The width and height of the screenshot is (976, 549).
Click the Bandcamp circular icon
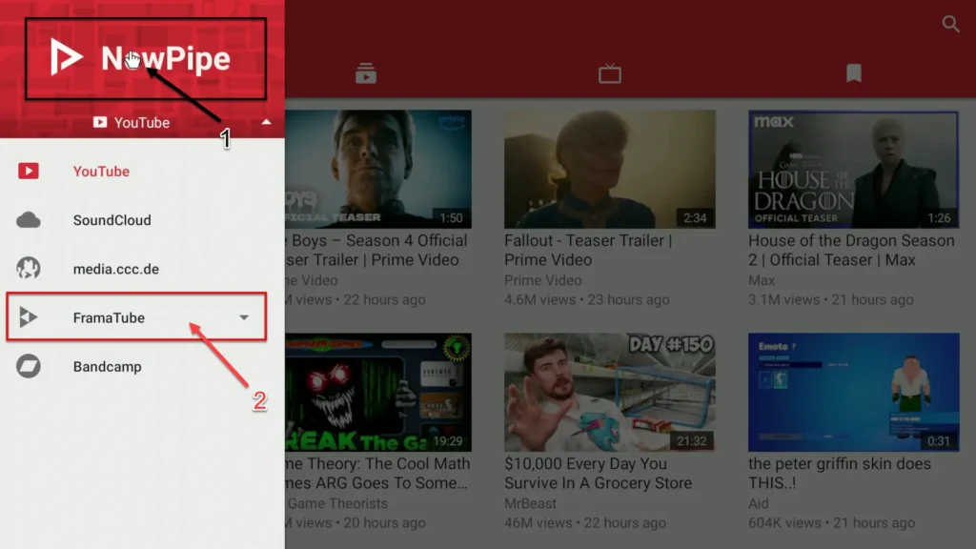[29, 367]
